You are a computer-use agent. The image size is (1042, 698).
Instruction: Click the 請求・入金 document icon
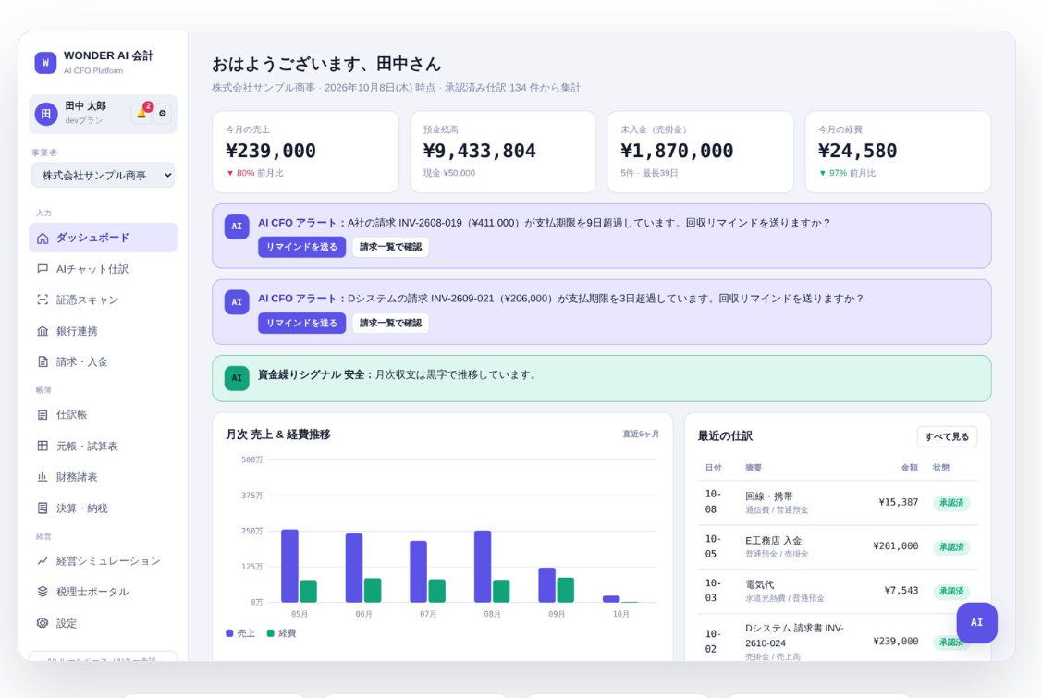(x=43, y=361)
